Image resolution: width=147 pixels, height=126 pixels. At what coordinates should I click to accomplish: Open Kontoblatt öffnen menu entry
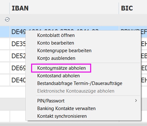(x=56, y=35)
